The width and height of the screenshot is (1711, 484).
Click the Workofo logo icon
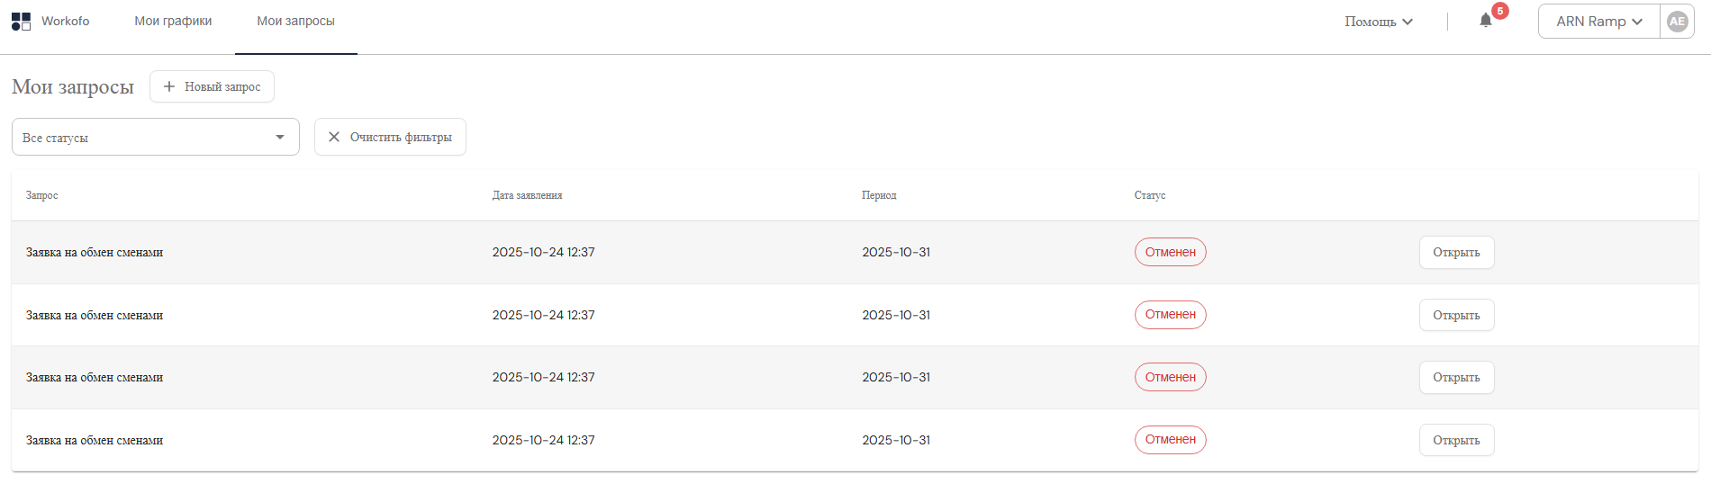pyautogui.click(x=21, y=22)
